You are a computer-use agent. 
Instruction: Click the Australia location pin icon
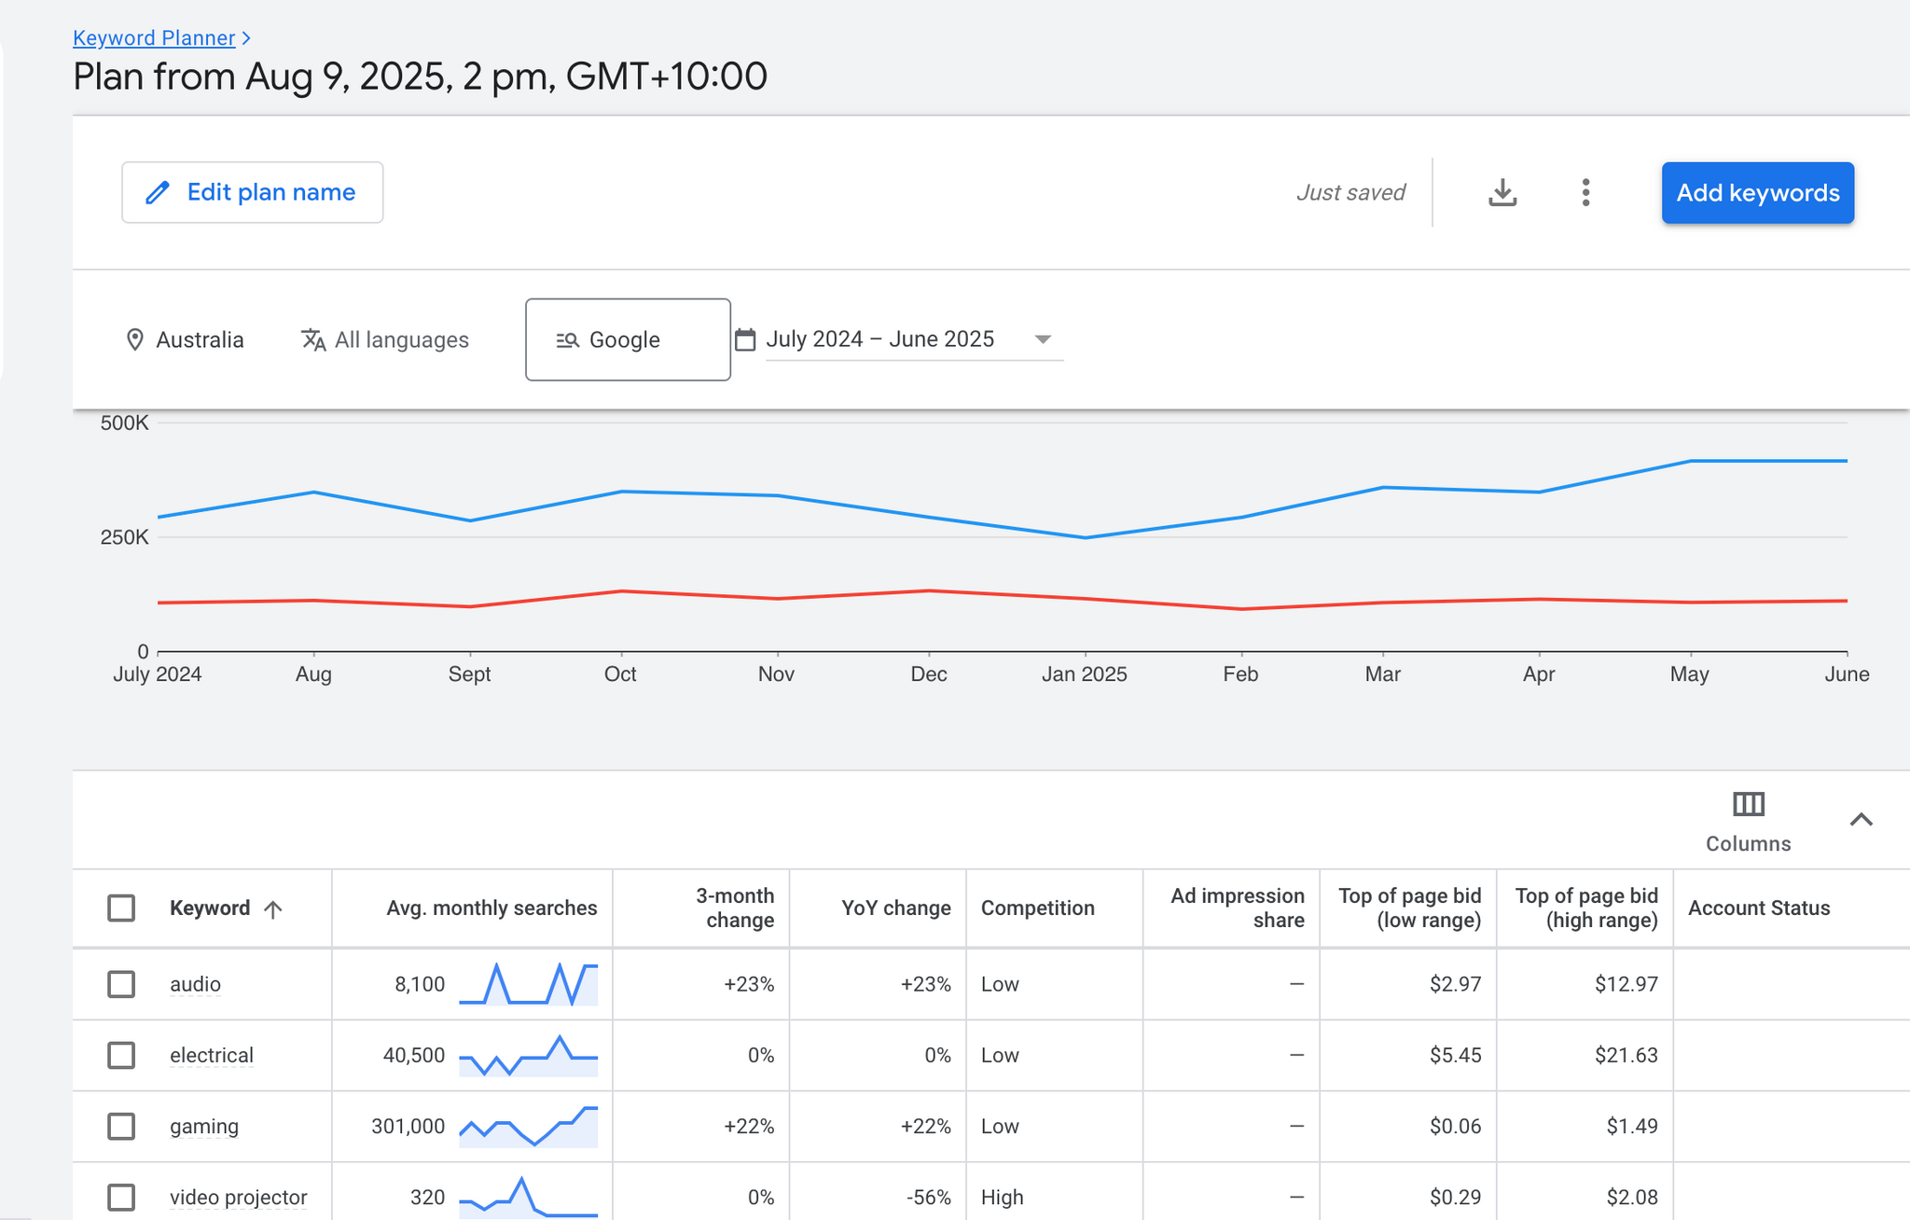[x=135, y=340]
